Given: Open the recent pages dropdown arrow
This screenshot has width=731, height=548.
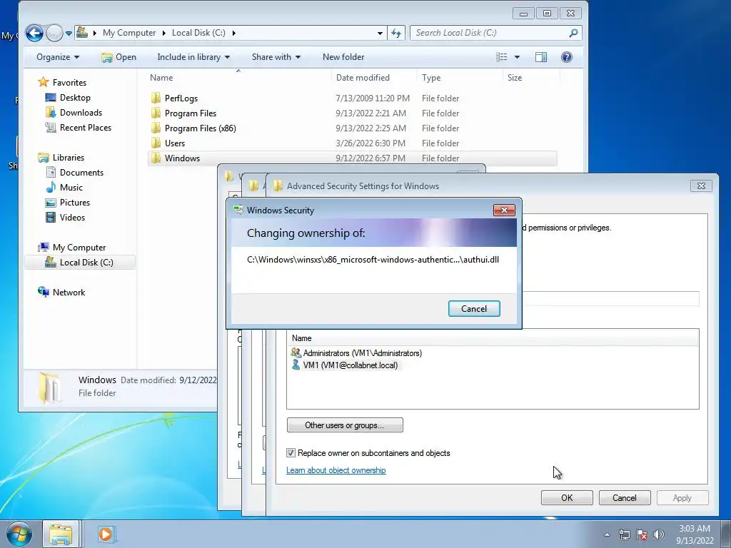Looking at the screenshot, I should coord(69,33).
